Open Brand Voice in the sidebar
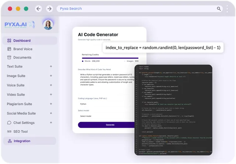Image resolution: width=236 pixels, height=164 pixels. pos(23,49)
